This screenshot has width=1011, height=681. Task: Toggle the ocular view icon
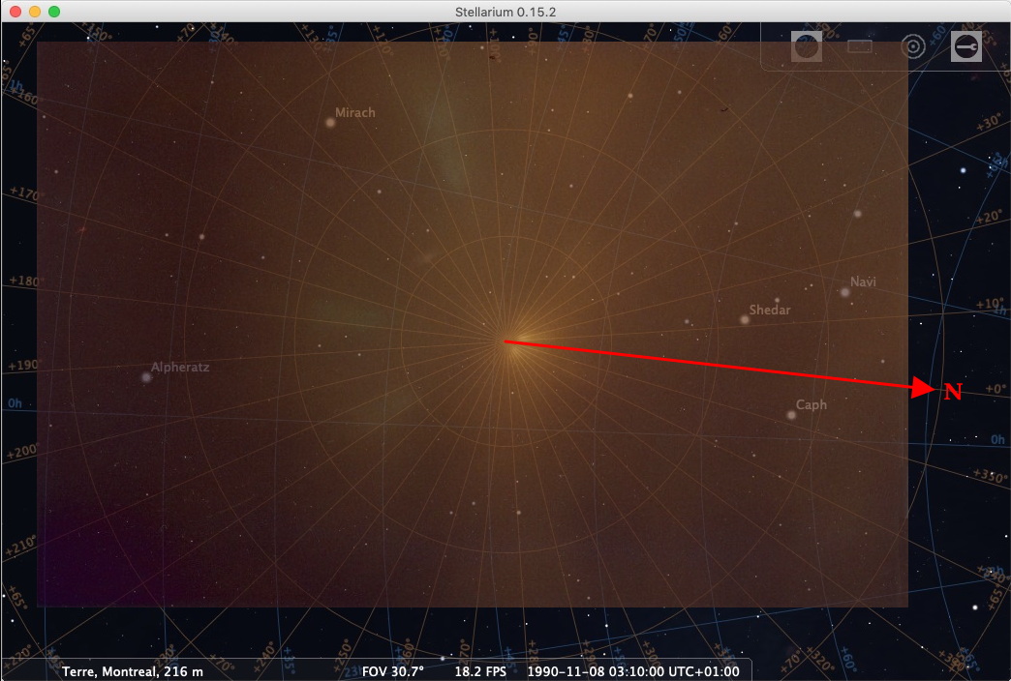(x=806, y=46)
